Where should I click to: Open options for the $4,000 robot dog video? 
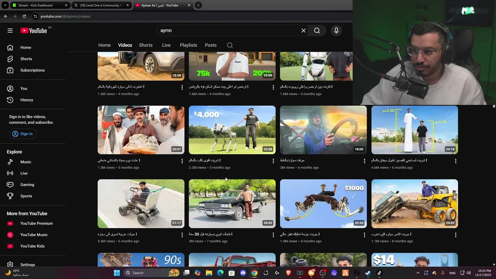tap(273, 161)
